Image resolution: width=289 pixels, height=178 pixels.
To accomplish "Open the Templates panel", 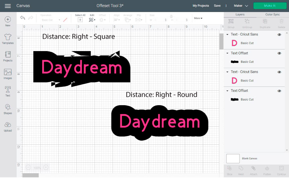I will [8, 37].
